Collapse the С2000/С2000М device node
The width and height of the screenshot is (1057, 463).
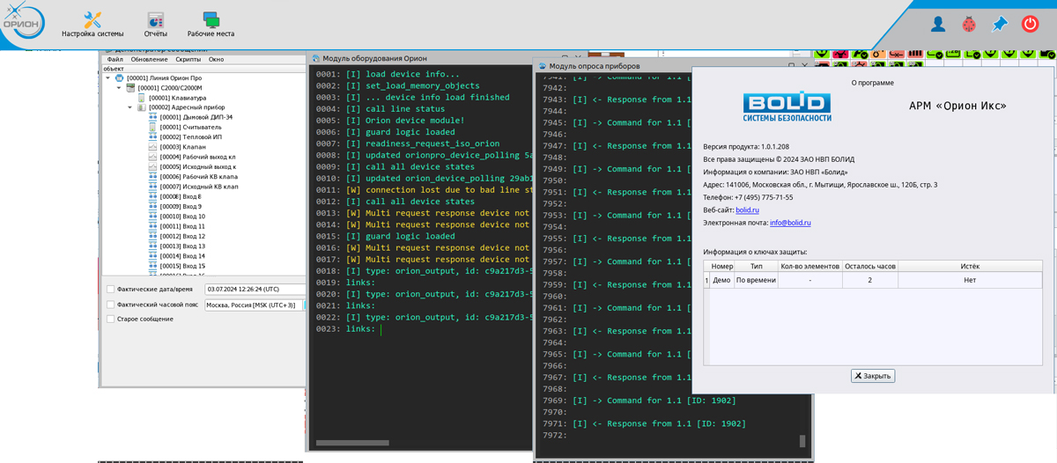click(119, 88)
